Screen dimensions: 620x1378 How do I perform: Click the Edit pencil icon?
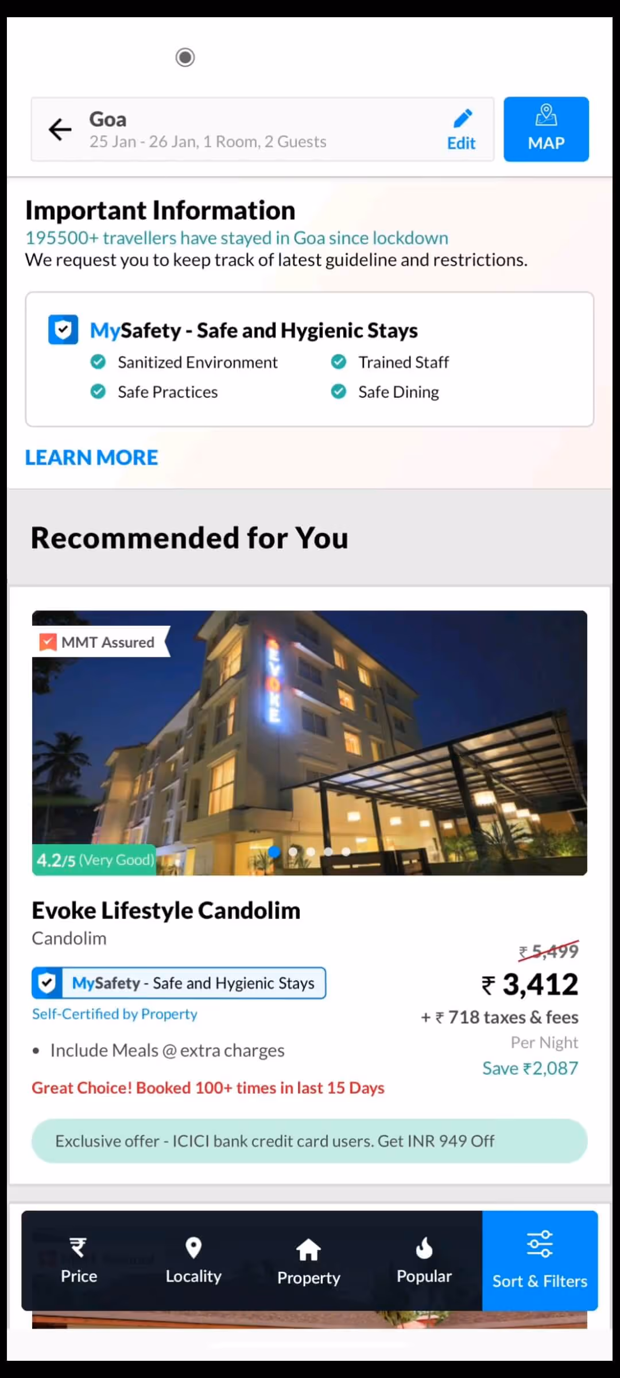pyautogui.click(x=462, y=118)
